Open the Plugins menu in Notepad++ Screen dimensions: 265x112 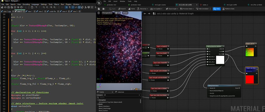click(x=69, y=4)
